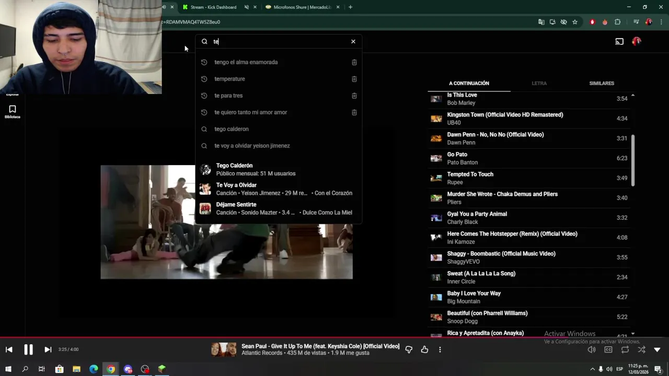This screenshot has width=669, height=376.
Task: Show hidden system tray icons
Action: (x=592, y=369)
